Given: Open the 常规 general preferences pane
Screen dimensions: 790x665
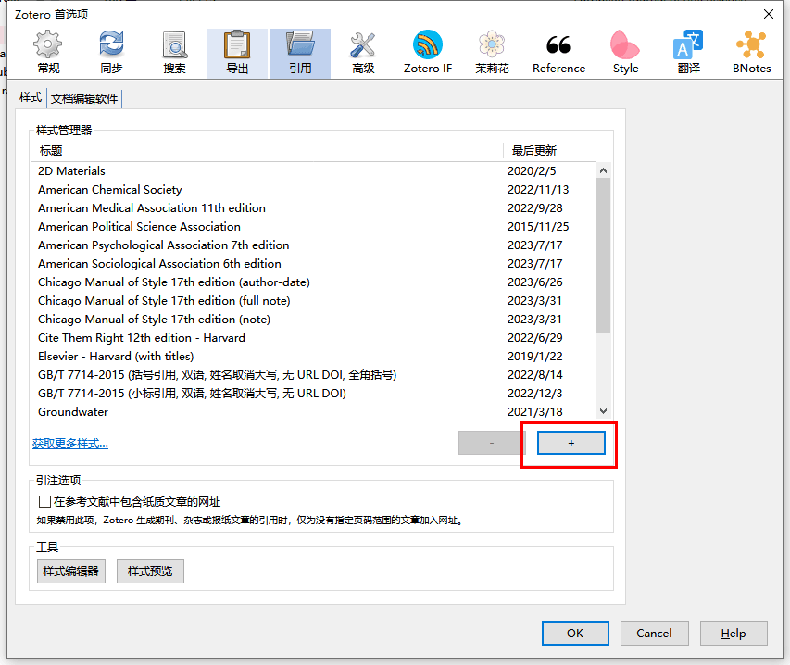Looking at the screenshot, I should [48, 53].
